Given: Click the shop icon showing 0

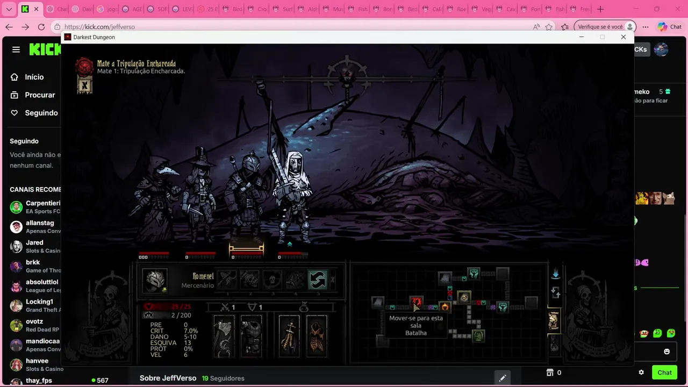Looking at the screenshot, I should (x=554, y=372).
